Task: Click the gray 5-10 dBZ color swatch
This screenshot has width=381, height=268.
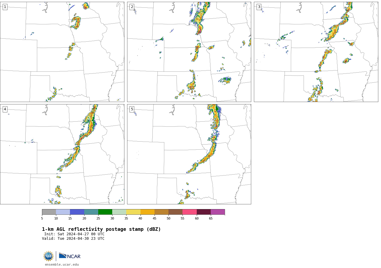Action: 49,212
